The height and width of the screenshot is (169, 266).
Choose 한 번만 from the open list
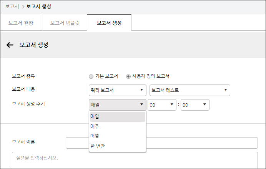[117, 146]
